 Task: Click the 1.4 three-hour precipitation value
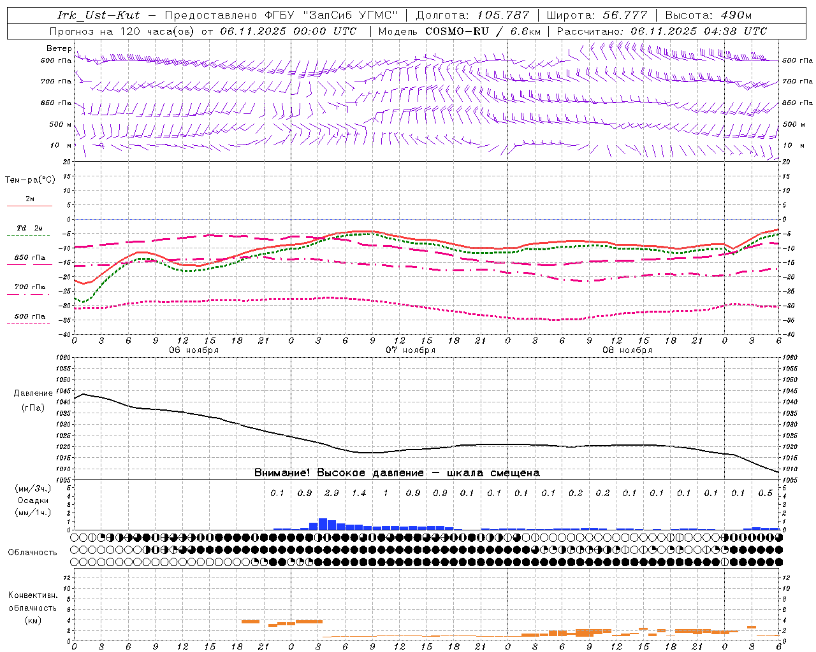tap(359, 493)
